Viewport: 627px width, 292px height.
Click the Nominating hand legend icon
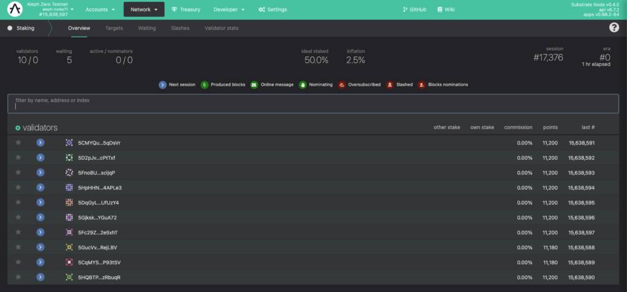pos(302,84)
